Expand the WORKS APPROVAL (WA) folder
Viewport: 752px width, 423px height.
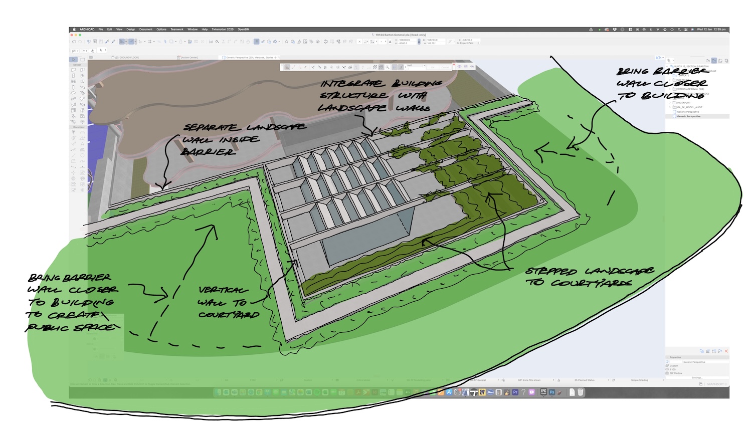670,89
